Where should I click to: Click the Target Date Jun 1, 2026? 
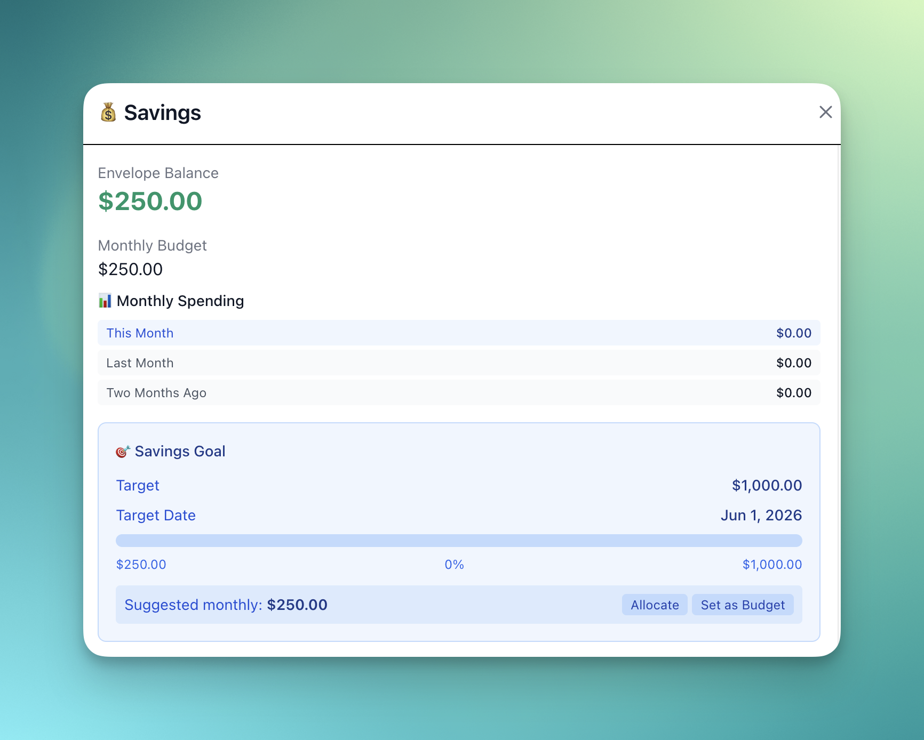761,515
